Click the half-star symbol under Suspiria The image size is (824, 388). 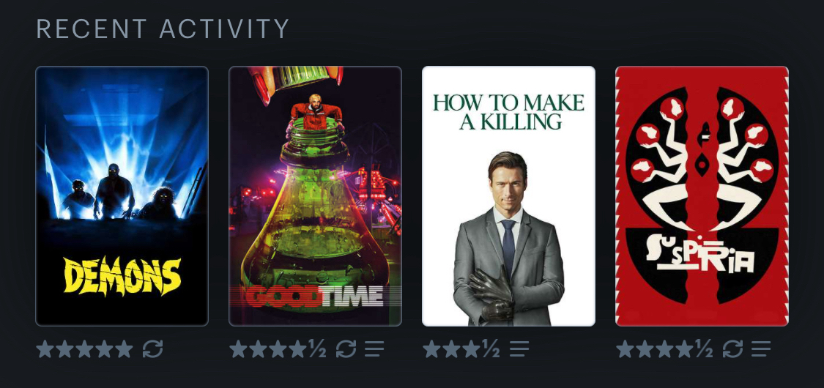pyautogui.click(x=704, y=348)
